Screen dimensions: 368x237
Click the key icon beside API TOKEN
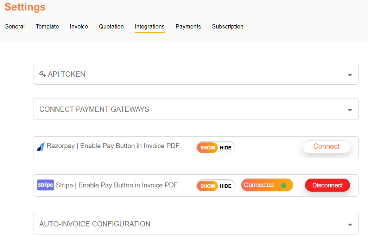pos(43,74)
